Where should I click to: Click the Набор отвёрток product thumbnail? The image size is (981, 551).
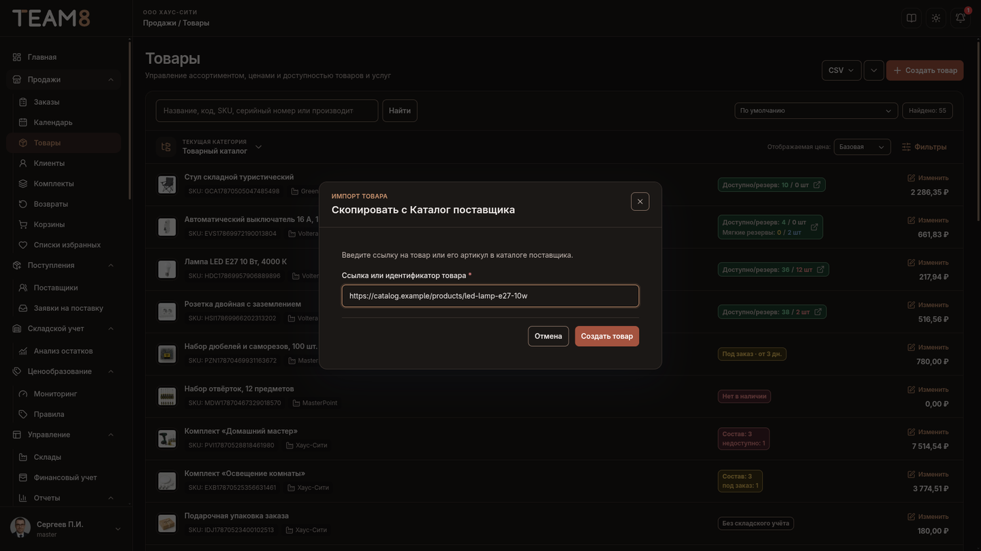point(167,397)
